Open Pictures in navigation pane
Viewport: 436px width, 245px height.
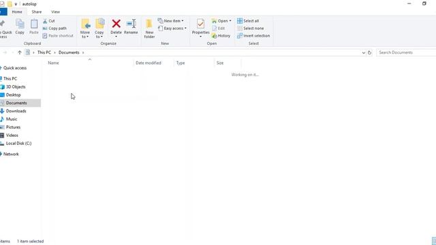[x=13, y=127]
